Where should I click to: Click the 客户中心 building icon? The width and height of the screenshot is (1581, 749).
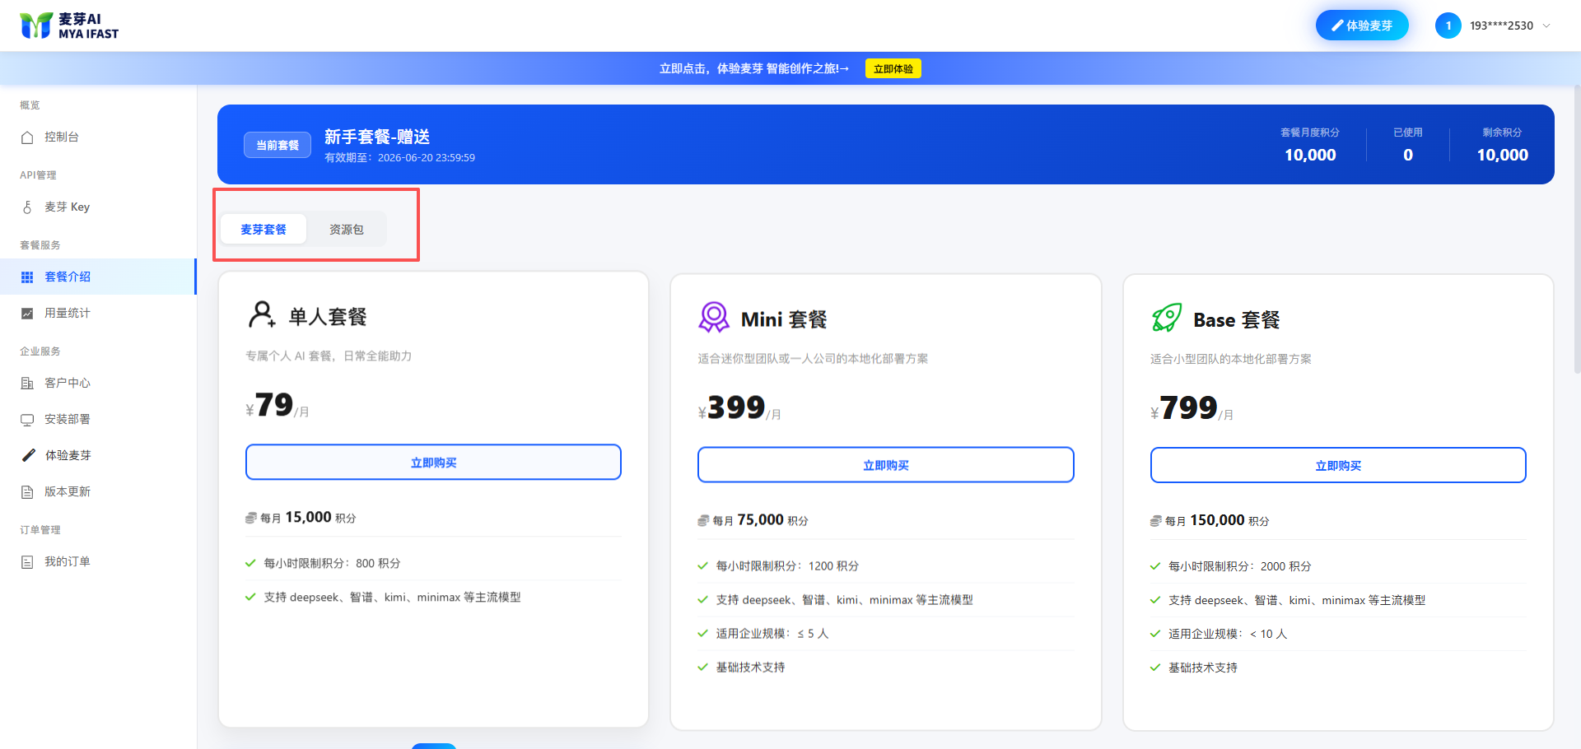tap(27, 384)
